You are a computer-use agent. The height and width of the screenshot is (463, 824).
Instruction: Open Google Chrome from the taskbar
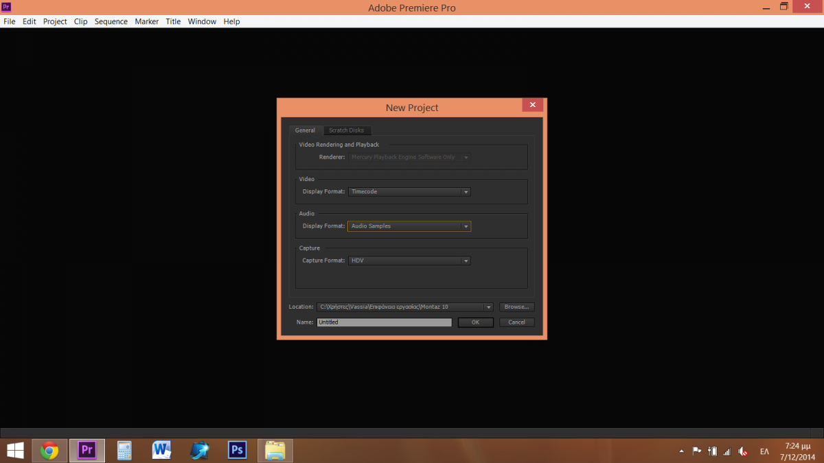click(49, 451)
